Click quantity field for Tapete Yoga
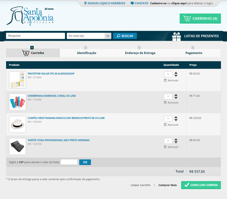The height and width of the screenshot is (199, 227). click(168, 141)
